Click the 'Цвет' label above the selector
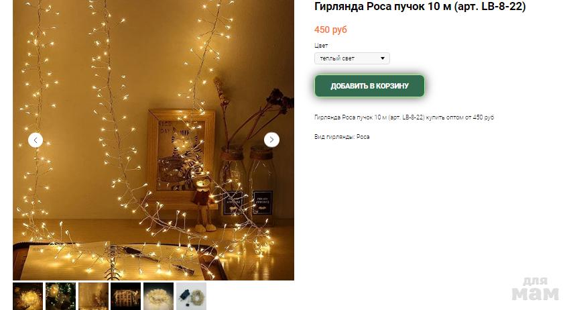The width and height of the screenshot is (569, 310). click(321, 46)
